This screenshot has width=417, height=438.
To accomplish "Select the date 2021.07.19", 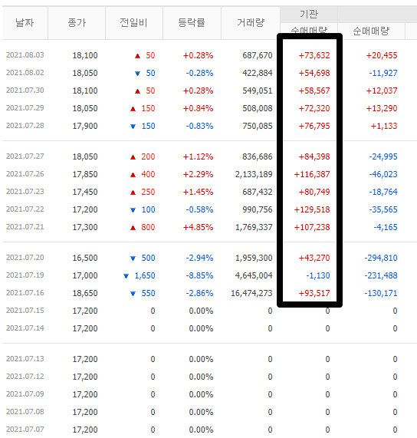I will 25,275.
